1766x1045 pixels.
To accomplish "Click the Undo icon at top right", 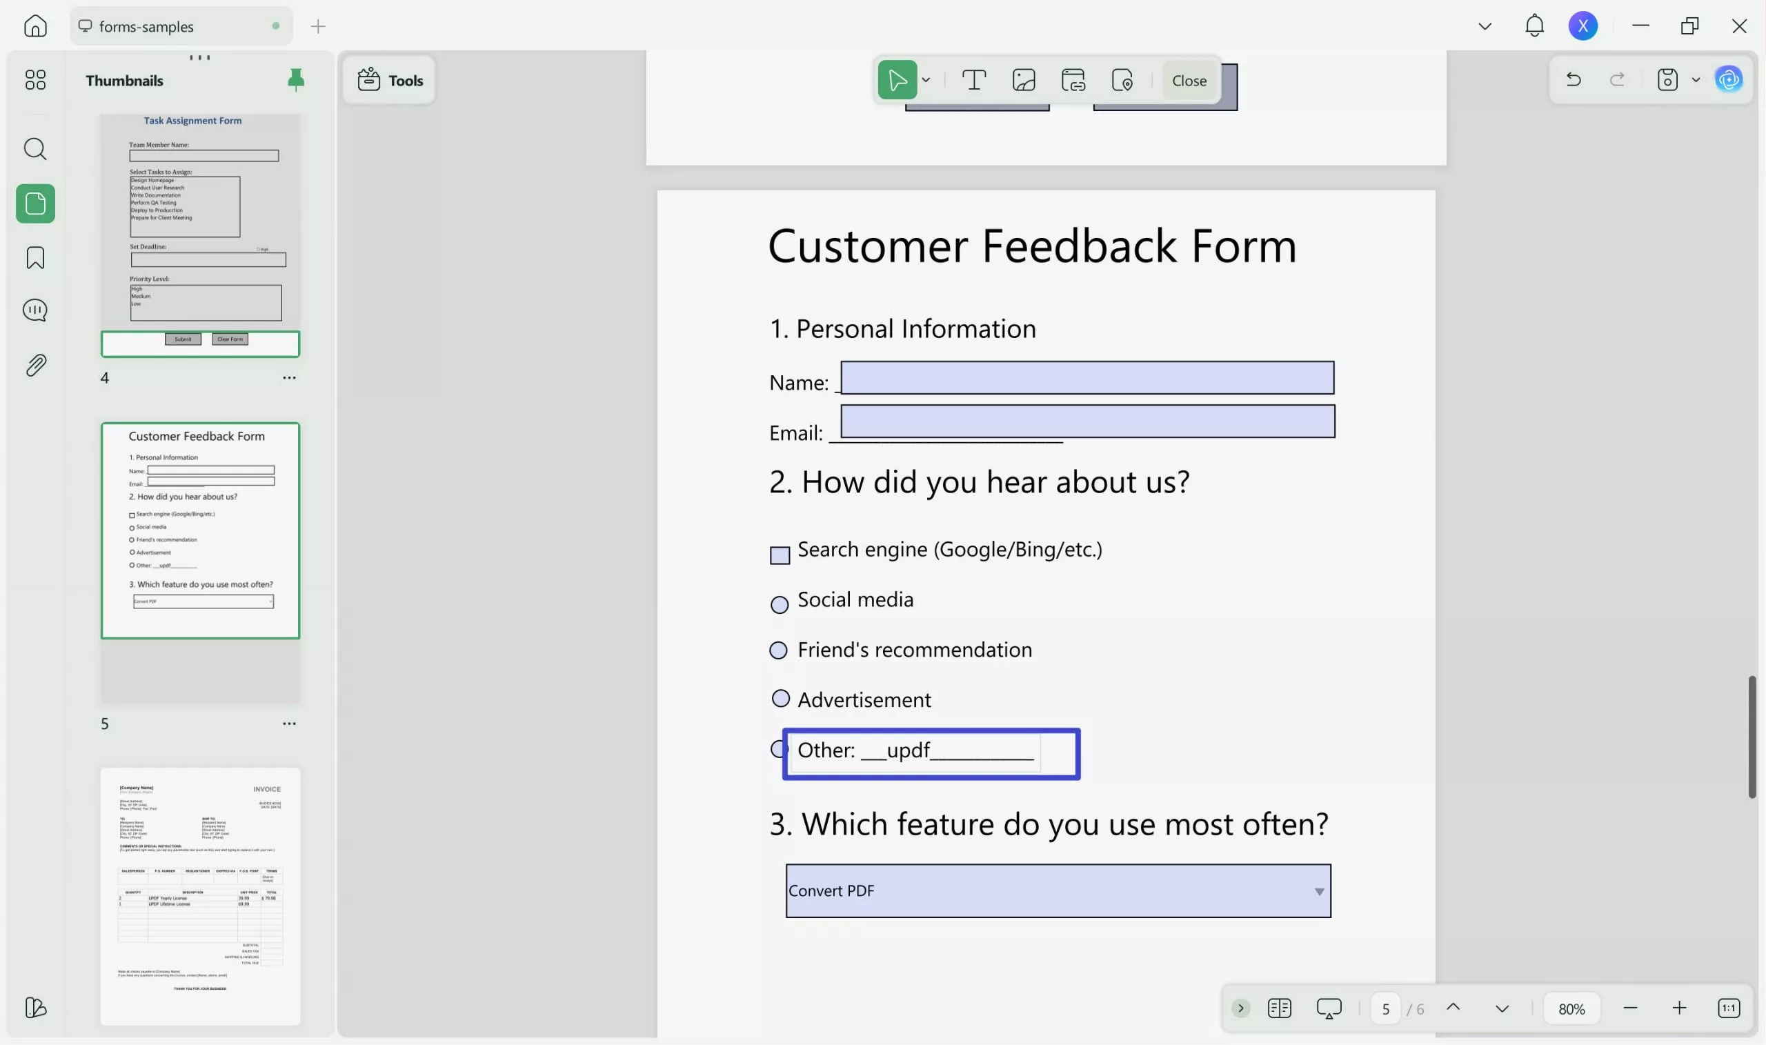I will [x=1574, y=79].
